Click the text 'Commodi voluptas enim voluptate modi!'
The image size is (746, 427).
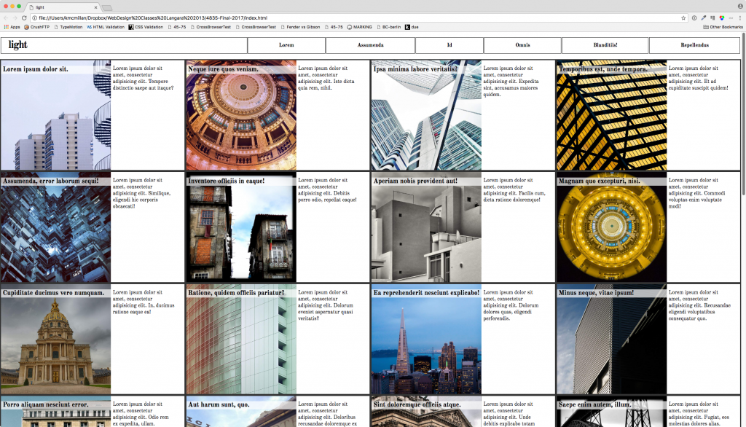coord(697,200)
